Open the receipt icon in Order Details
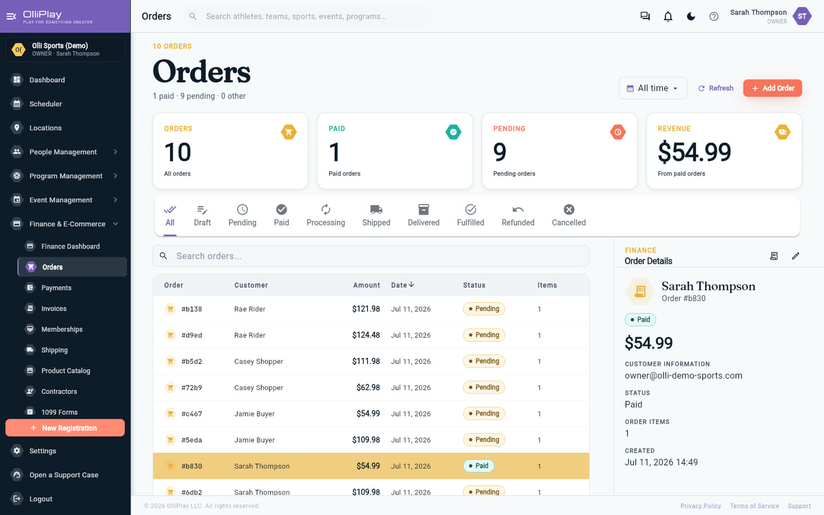824x515 pixels. pos(774,256)
